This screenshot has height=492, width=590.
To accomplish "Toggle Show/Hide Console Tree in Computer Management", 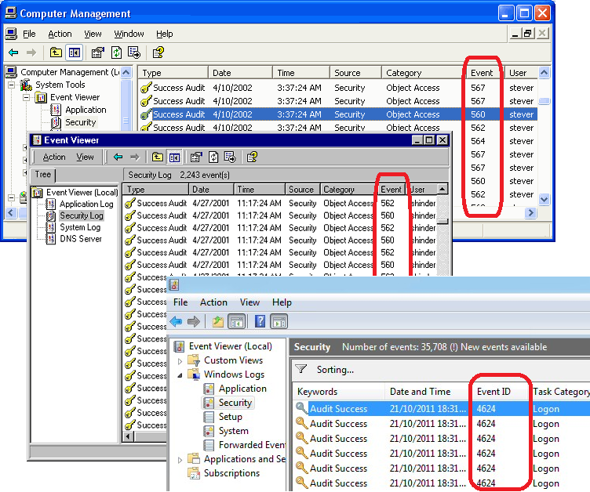I will (74, 52).
